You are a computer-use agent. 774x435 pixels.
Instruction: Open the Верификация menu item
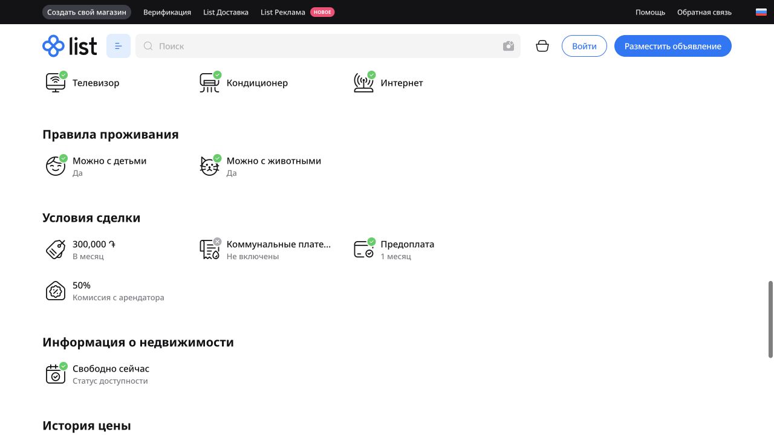pyautogui.click(x=167, y=12)
